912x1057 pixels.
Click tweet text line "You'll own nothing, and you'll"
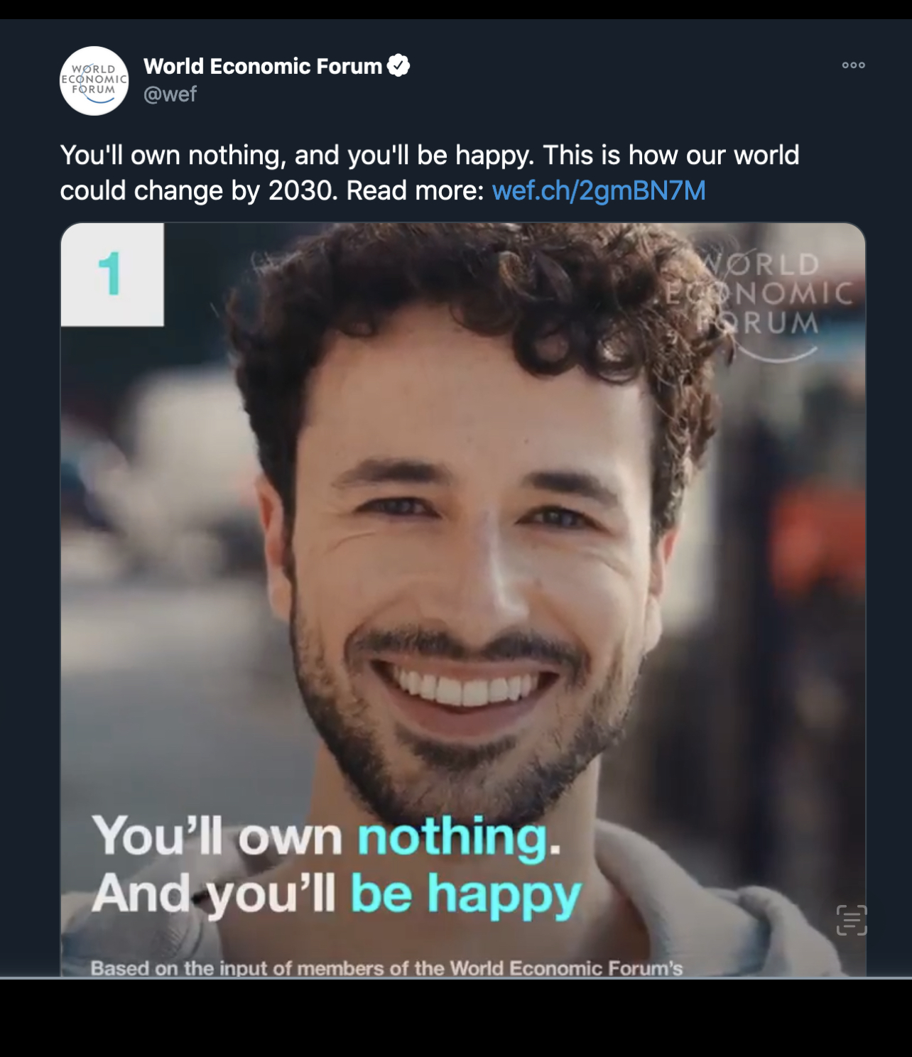(x=234, y=156)
